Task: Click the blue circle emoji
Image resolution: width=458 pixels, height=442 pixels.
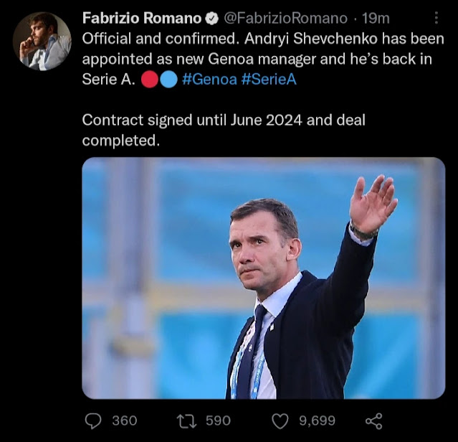Action: pyautogui.click(x=168, y=79)
